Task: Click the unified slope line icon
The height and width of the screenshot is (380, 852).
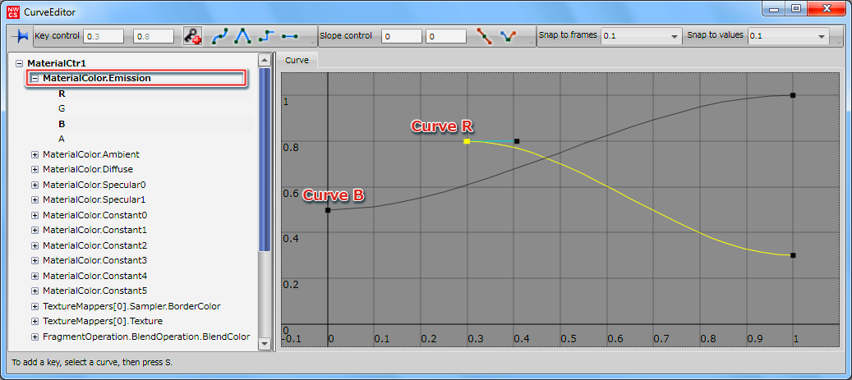Action: tap(484, 36)
